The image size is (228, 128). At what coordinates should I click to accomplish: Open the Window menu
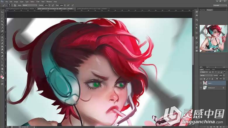tap(49, 1)
